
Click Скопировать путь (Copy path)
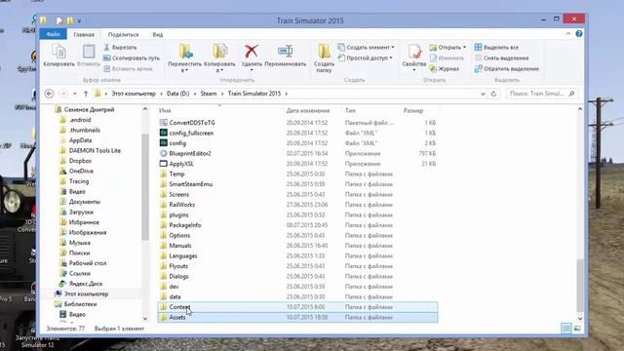pyautogui.click(x=132, y=58)
